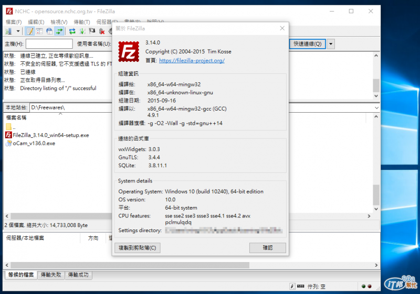Screen dimensions: 420x294
Task: Open the 傳輸(T) menu
Action: point(82,22)
